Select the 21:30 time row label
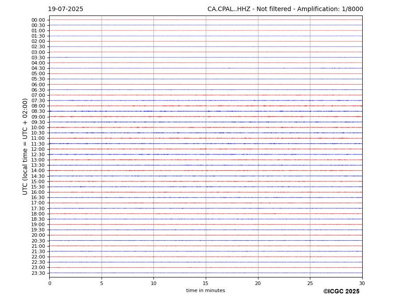 (x=38, y=251)
